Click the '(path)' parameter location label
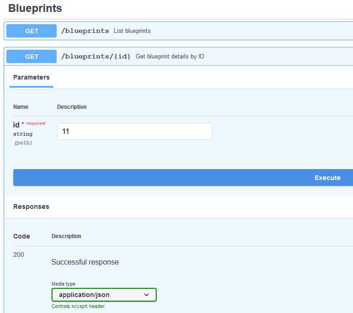The height and width of the screenshot is (313, 353). point(23,143)
